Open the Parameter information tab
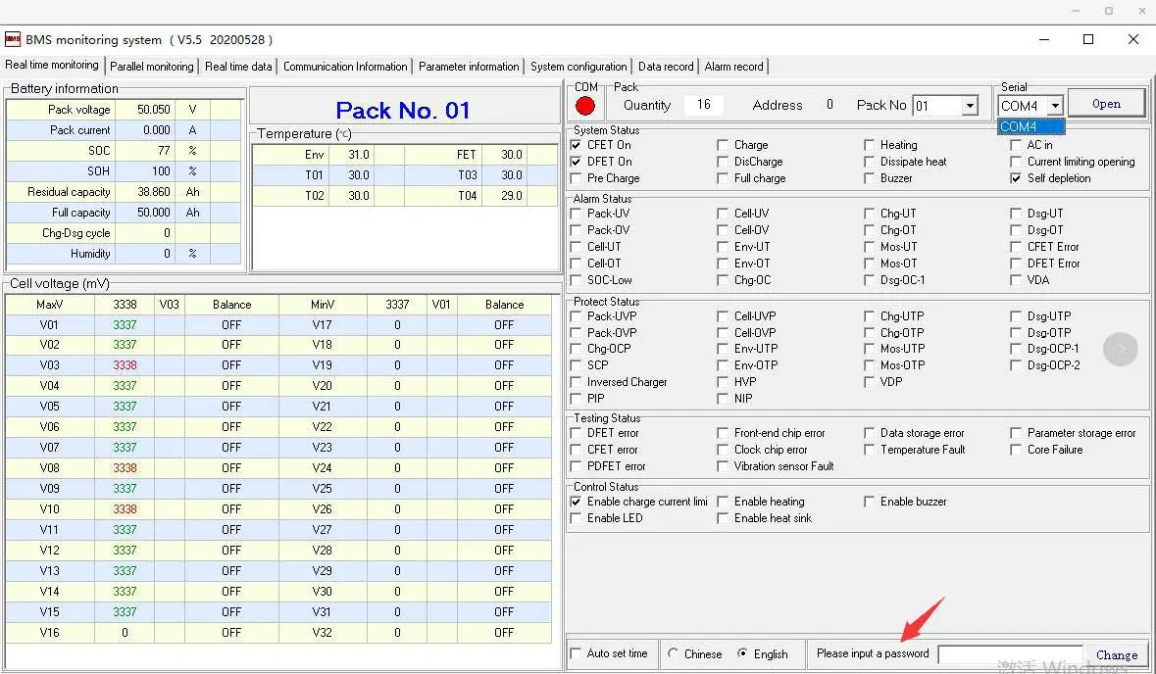Screen dimensions: 1156x674 pos(469,67)
